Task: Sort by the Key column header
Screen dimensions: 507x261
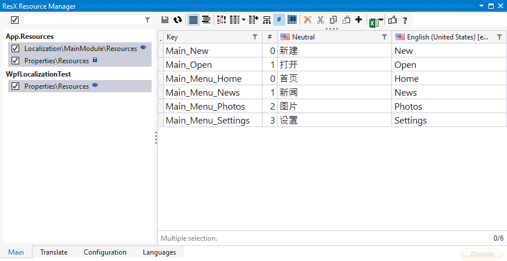Action: pyautogui.click(x=213, y=37)
